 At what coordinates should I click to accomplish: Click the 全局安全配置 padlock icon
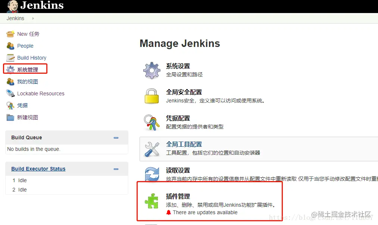coord(151,96)
